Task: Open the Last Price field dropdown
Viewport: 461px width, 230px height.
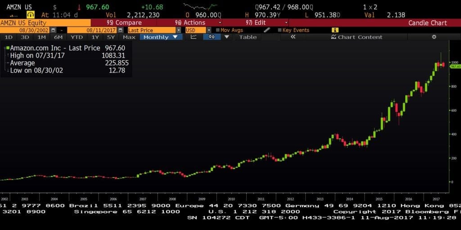Action: click(x=178, y=30)
